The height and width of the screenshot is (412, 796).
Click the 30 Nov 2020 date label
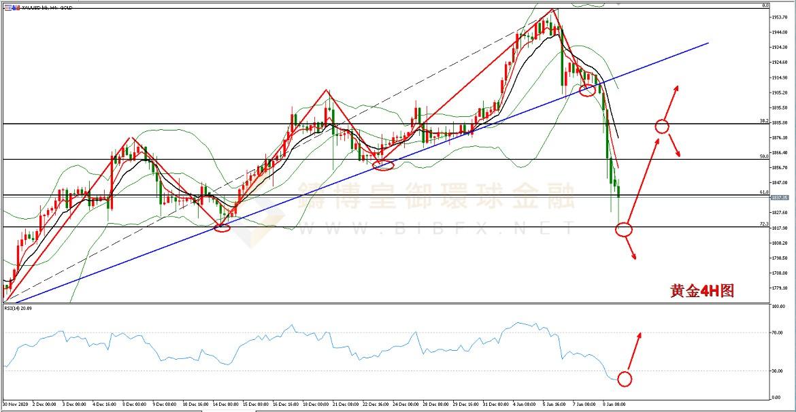(16, 403)
